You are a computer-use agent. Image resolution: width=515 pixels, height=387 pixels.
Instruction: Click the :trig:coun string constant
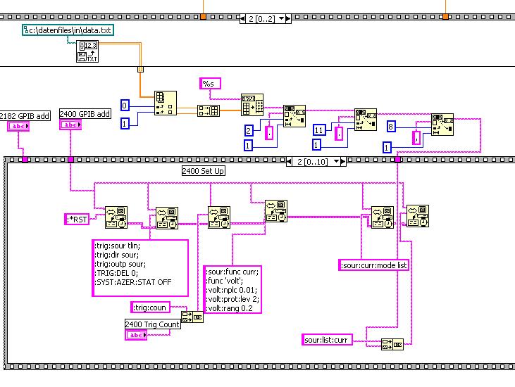[x=151, y=307]
